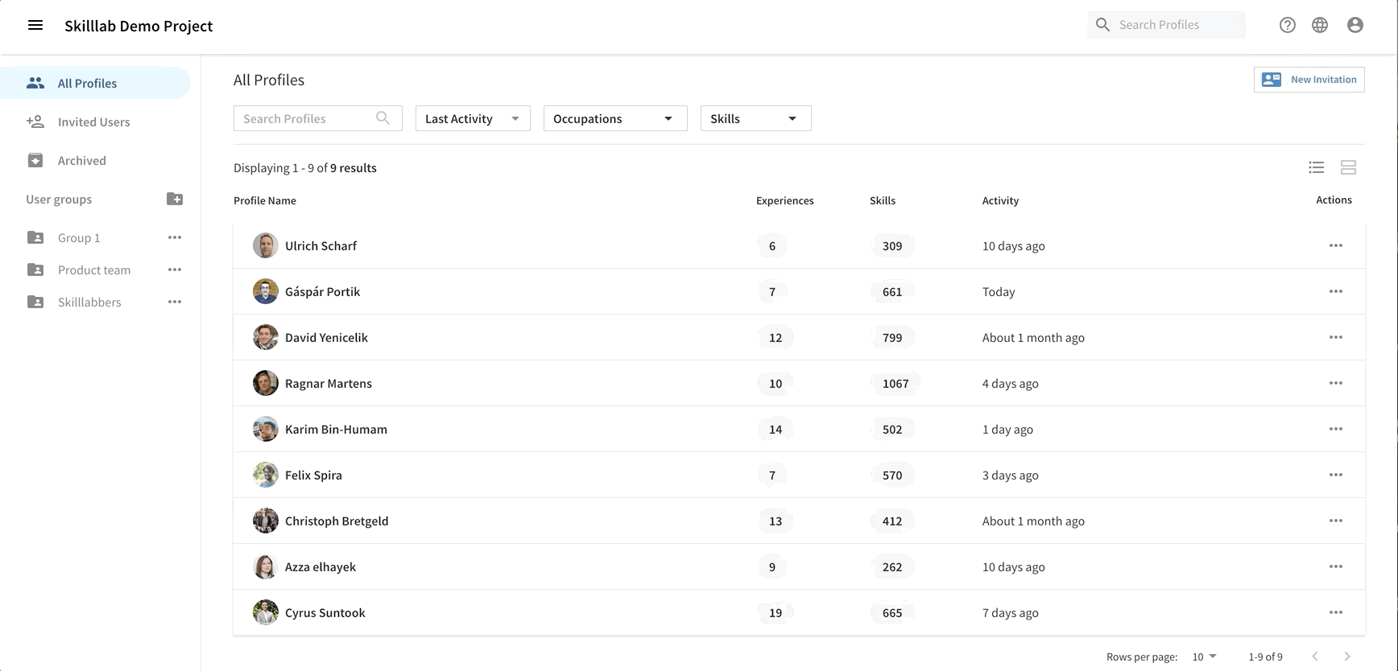The width and height of the screenshot is (1398, 671).
Task: Open Christoph Bretgeld's profile
Action: tap(337, 521)
